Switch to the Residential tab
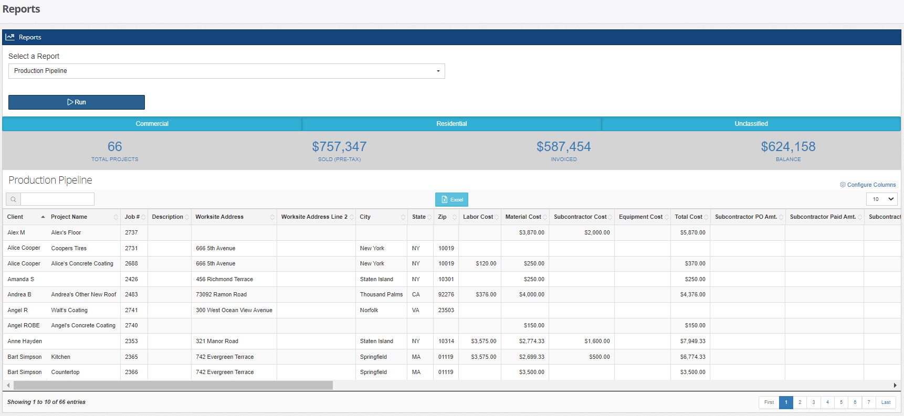This screenshot has height=416, width=904. 451,124
